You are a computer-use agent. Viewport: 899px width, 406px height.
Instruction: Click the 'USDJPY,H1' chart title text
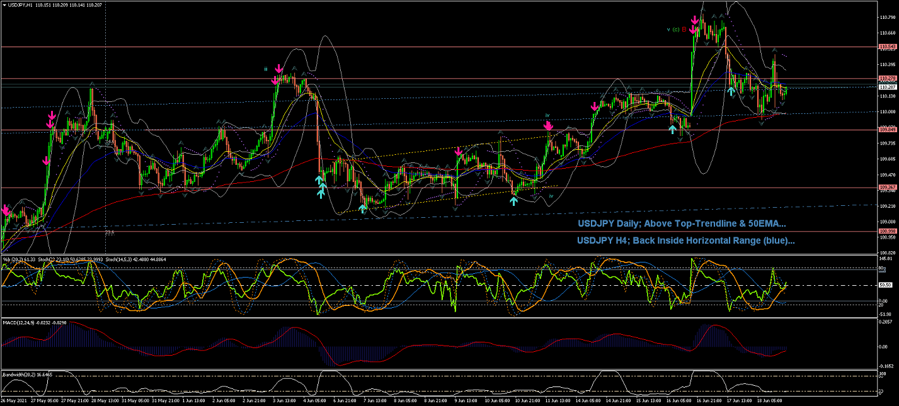20,4
